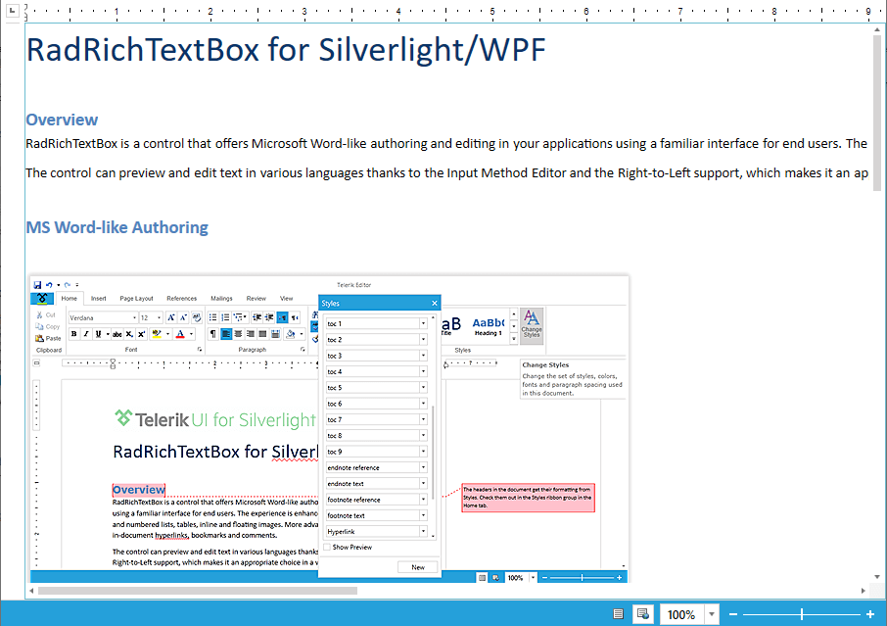The image size is (887, 626).
Task: Click the New button in the Styles dialog
Action: (x=416, y=567)
